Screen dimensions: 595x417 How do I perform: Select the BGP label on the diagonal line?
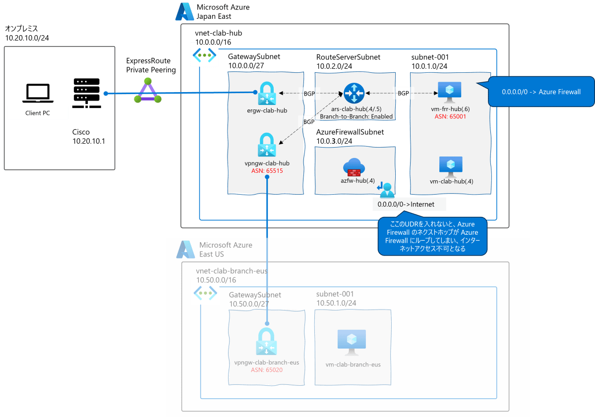308,121
